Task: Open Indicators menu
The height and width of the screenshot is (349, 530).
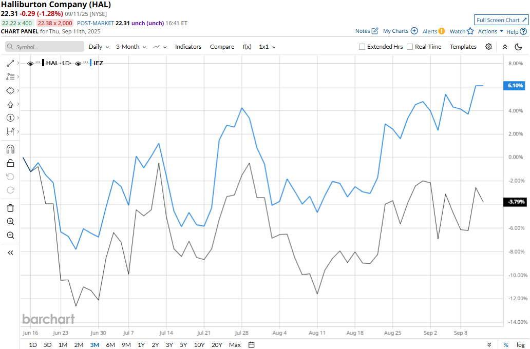Action: coord(188,47)
